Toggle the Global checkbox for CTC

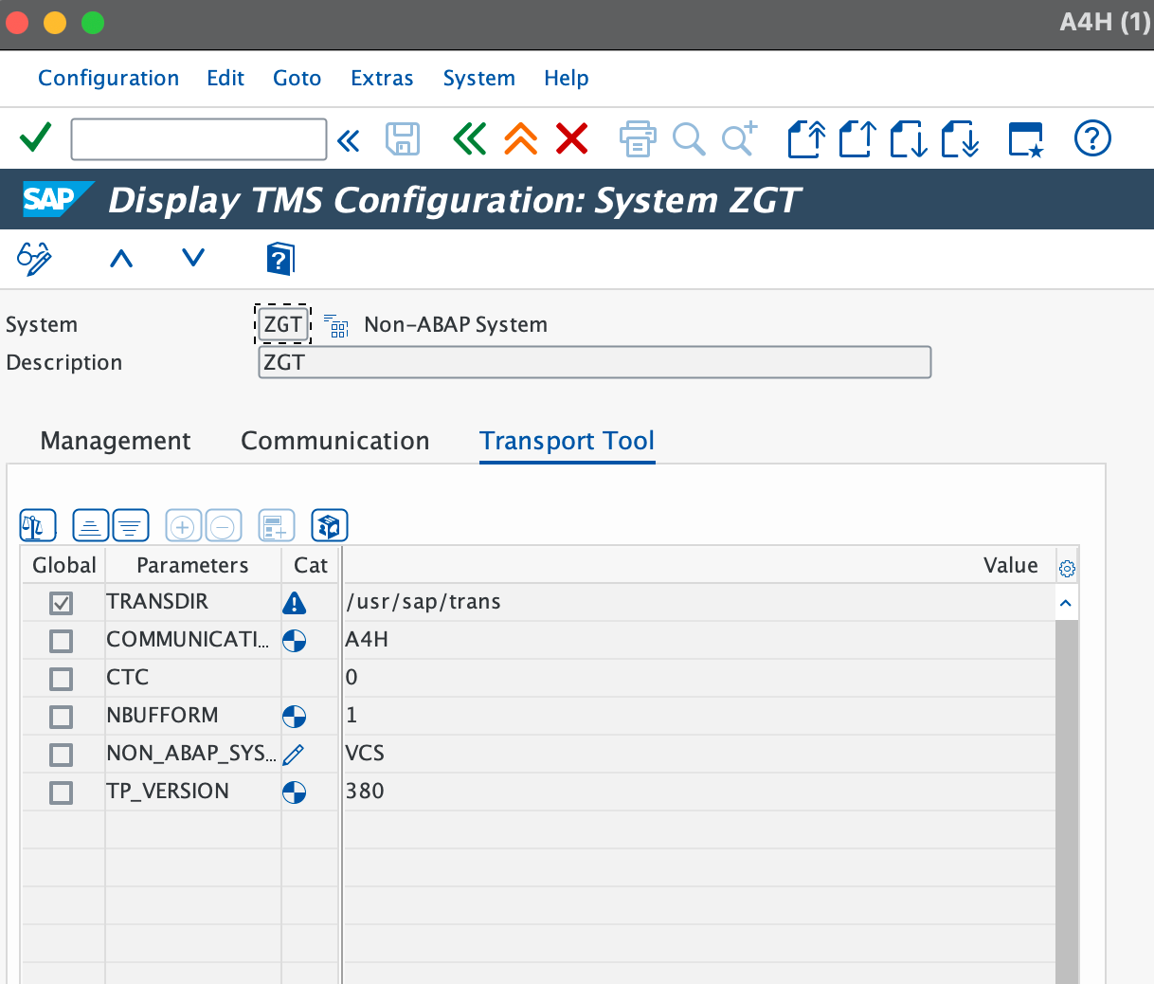pos(62,679)
